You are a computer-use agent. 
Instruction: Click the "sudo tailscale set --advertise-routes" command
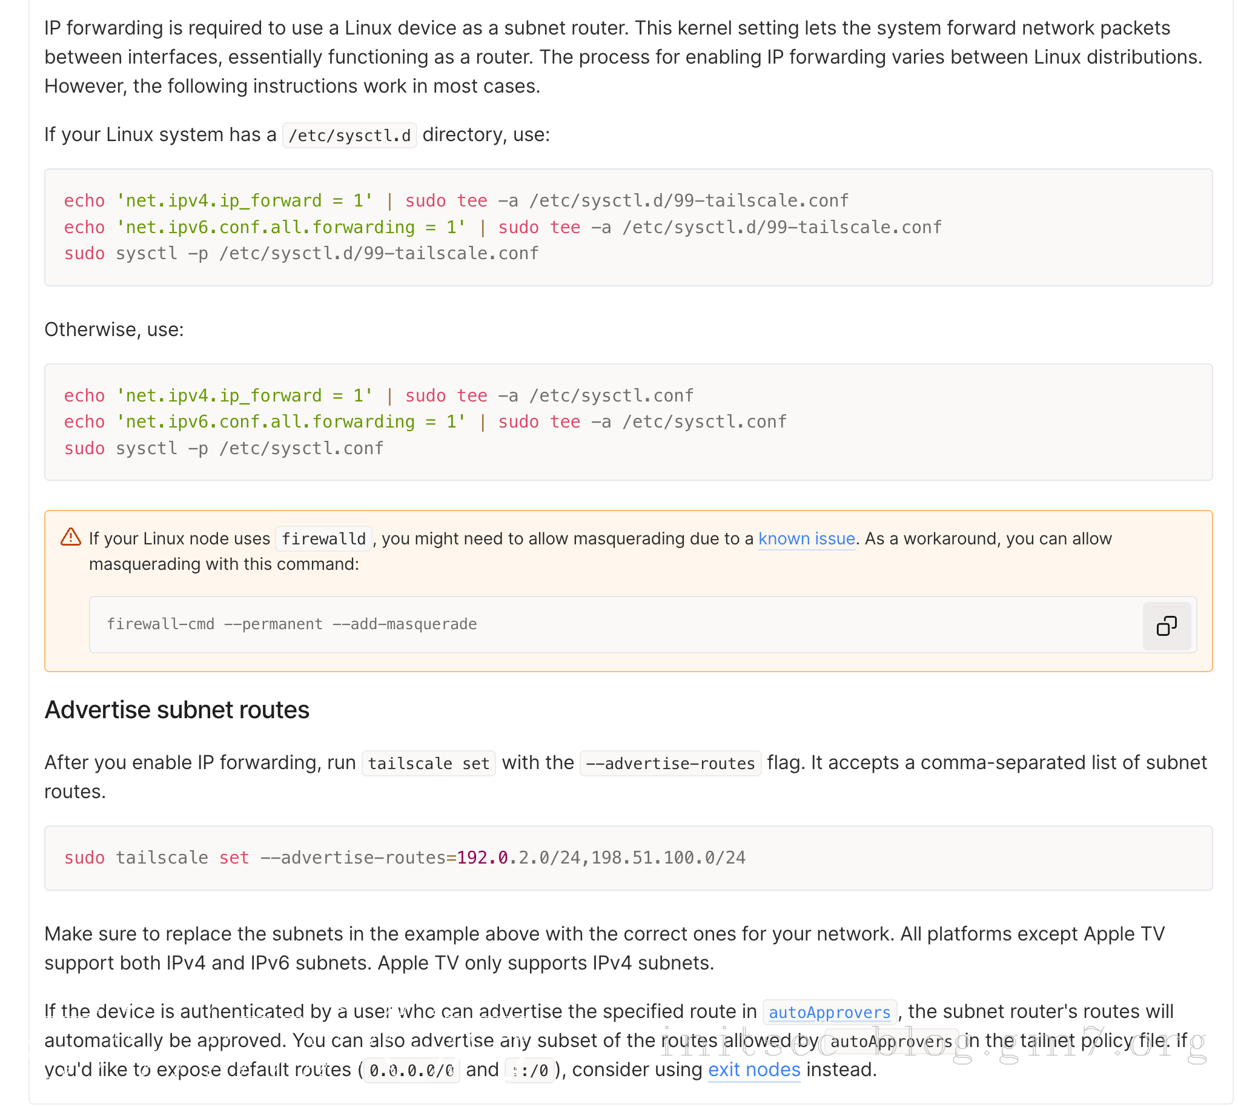click(405, 858)
